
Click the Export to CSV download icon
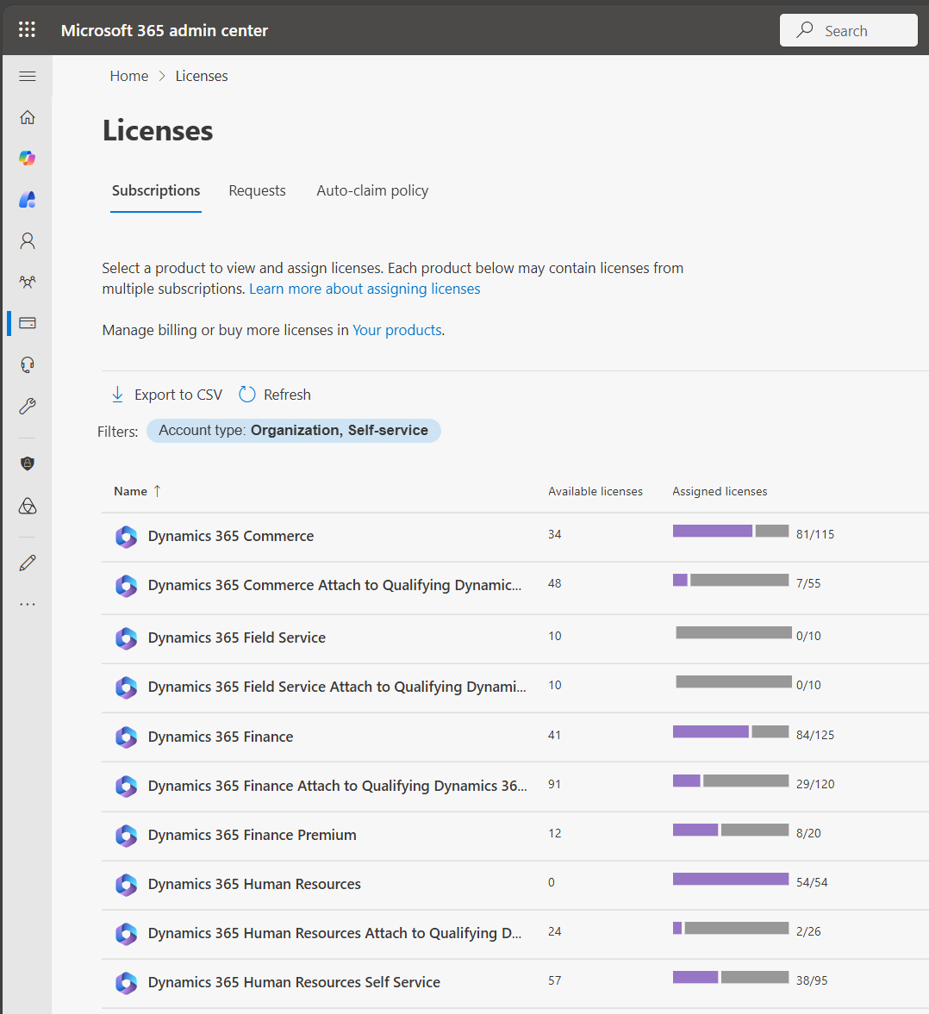[118, 395]
